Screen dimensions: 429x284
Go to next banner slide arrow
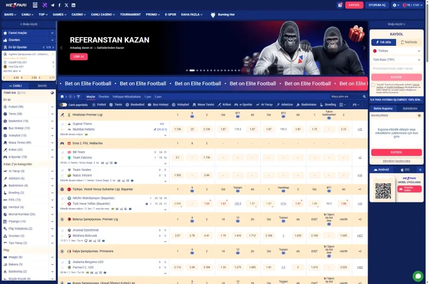click(x=364, y=48)
